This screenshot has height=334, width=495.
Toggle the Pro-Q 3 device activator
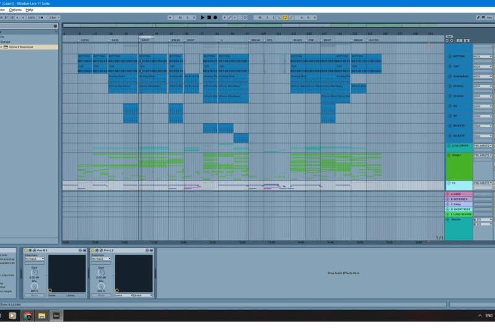pyautogui.click(x=26, y=250)
